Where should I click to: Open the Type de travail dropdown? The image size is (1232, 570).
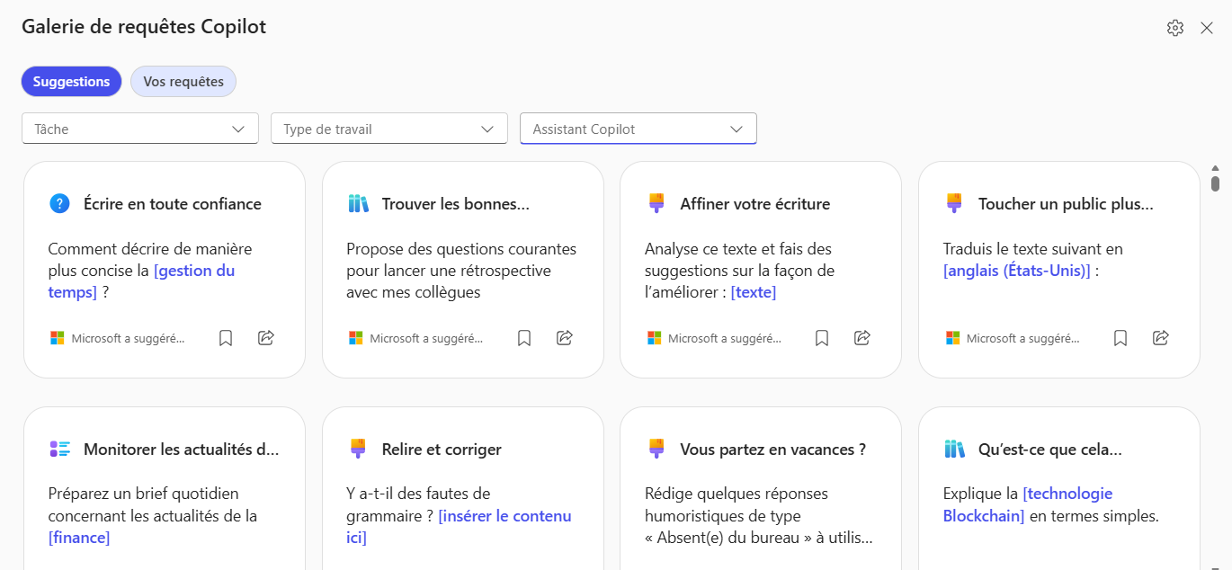(389, 129)
